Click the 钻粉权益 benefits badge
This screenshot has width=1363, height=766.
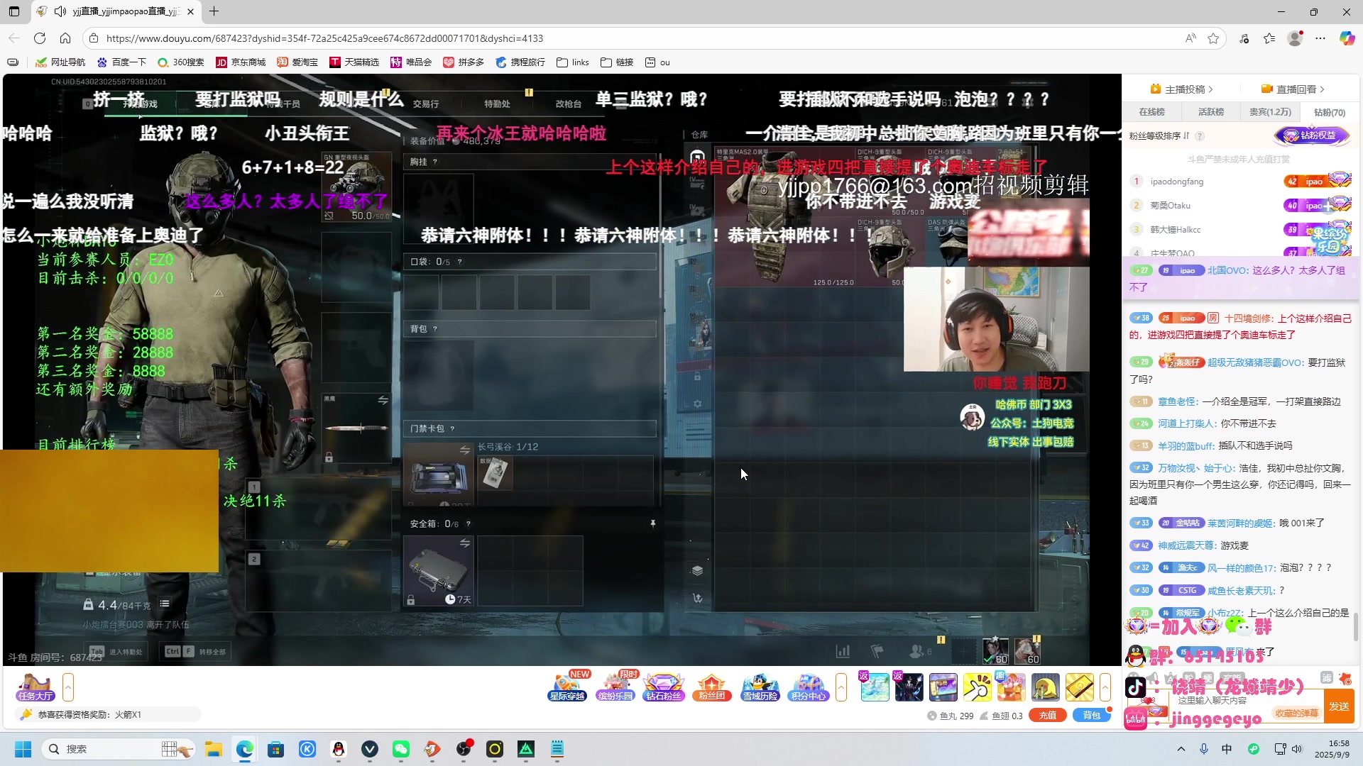pos(1311,135)
